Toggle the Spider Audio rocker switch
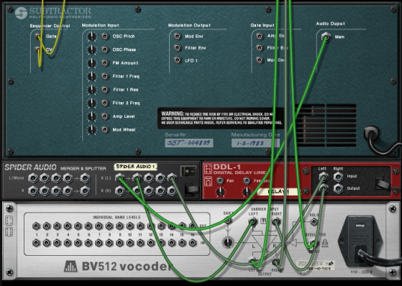This screenshot has height=286, width=402. [188, 171]
